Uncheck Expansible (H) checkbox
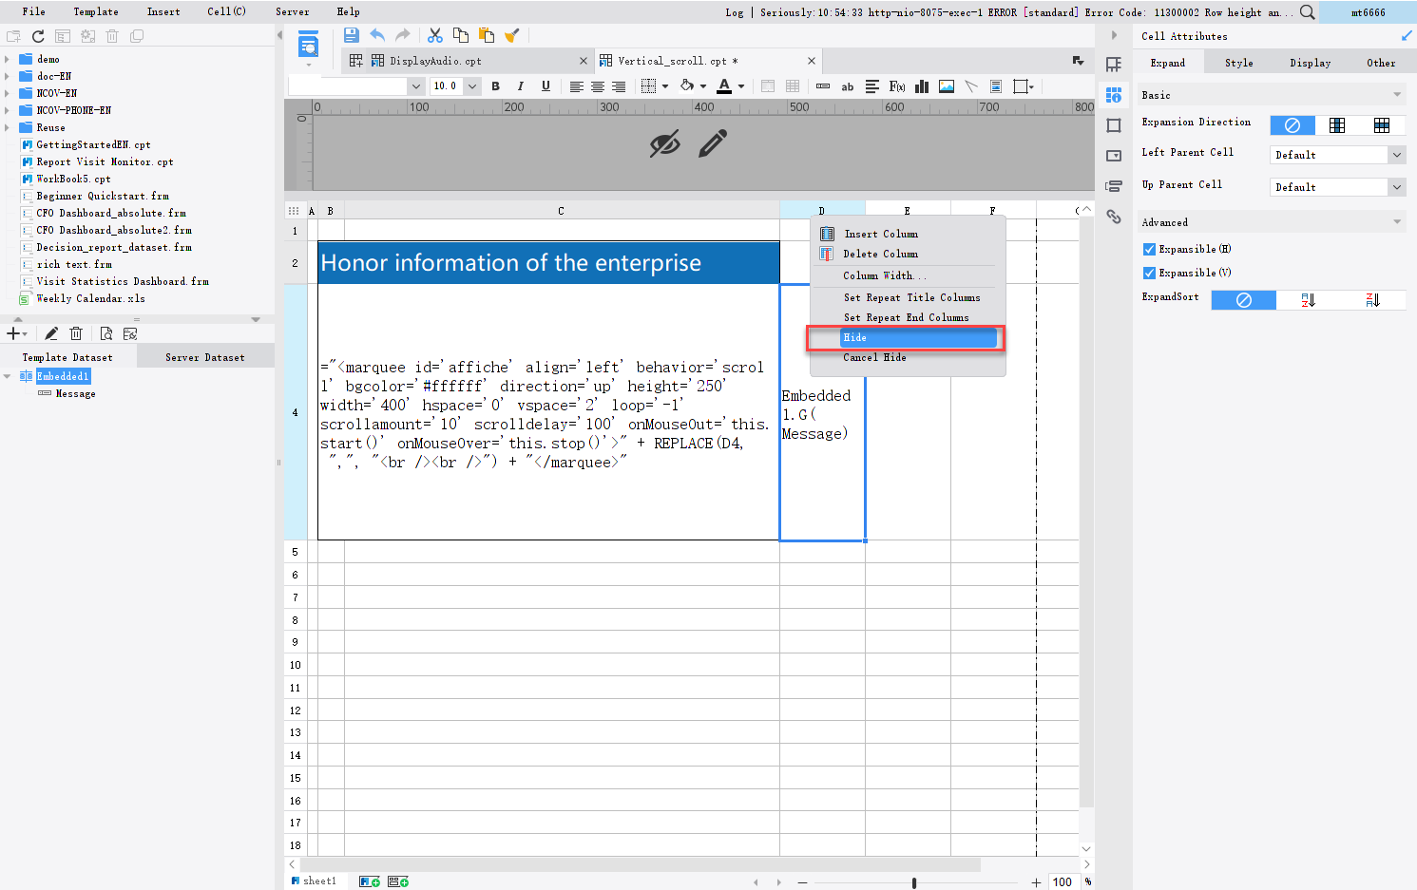Viewport: 1417px width, 890px height. tap(1149, 249)
